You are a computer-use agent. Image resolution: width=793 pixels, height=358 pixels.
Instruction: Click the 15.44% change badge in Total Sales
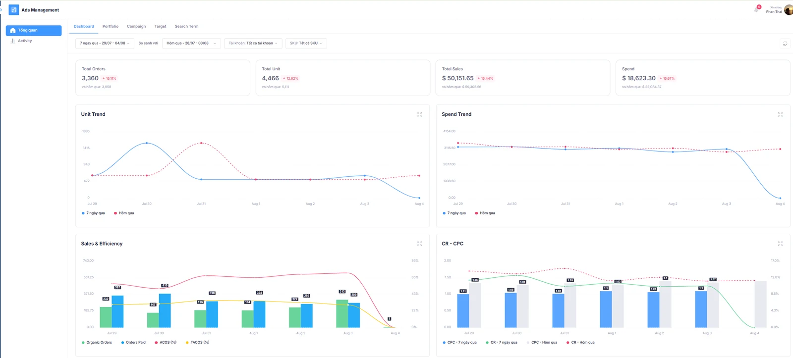[x=485, y=78]
